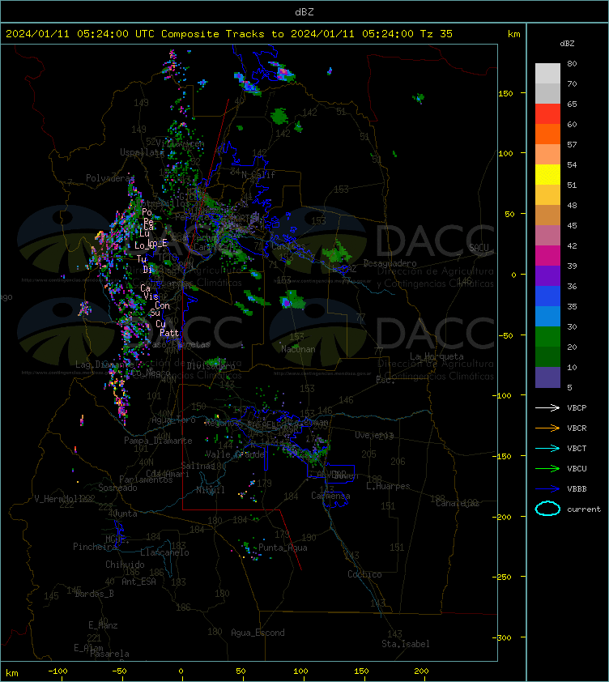
Task: Select the light gray 70-80 dBZ swatch
Action: point(547,74)
